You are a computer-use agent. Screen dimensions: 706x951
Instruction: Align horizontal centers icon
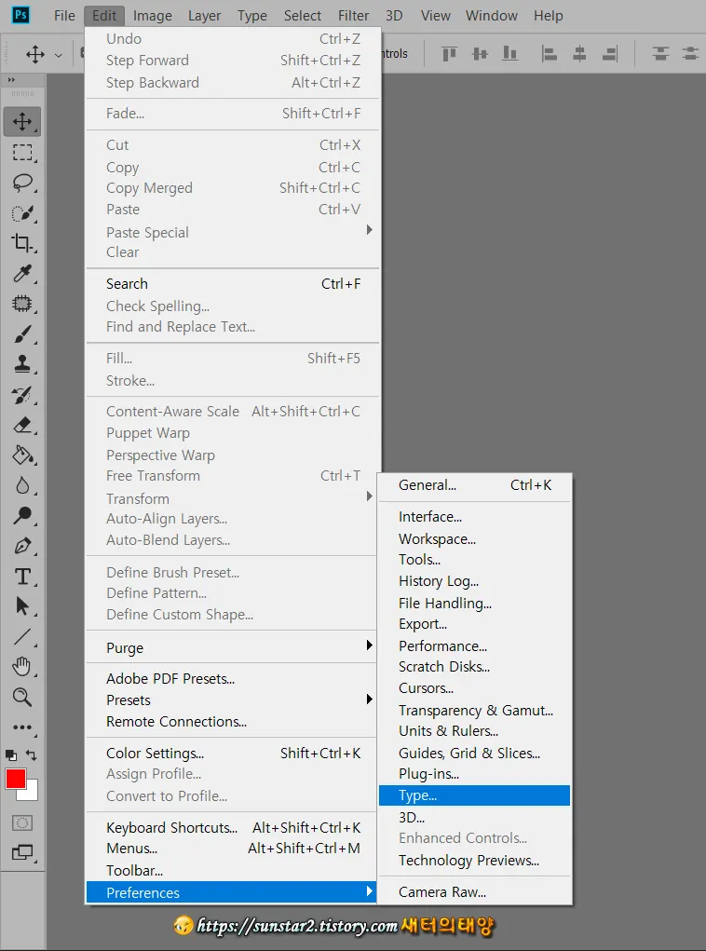click(x=579, y=54)
